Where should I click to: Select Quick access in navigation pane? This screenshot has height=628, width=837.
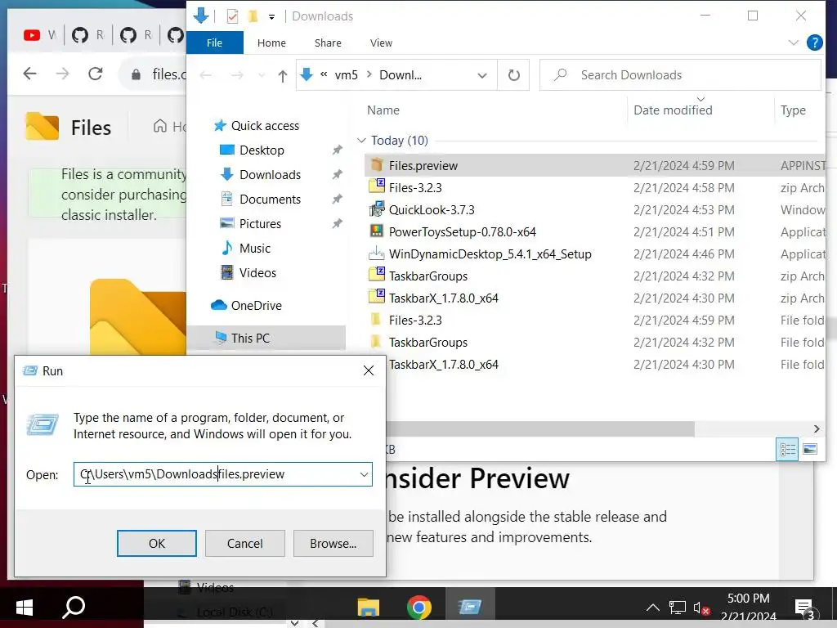tap(265, 125)
